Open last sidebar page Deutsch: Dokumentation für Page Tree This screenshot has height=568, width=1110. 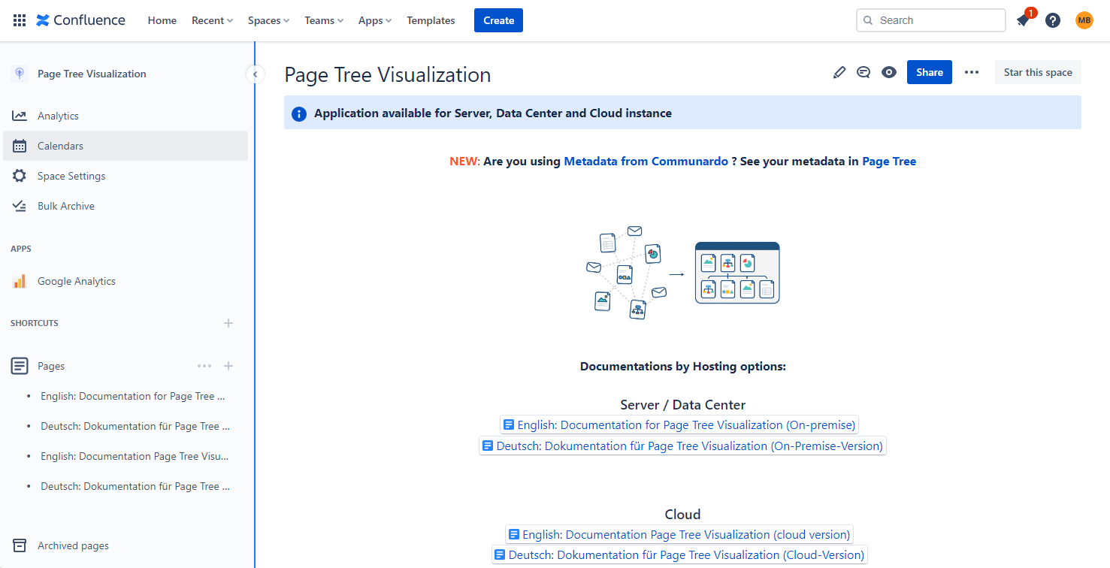point(135,486)
